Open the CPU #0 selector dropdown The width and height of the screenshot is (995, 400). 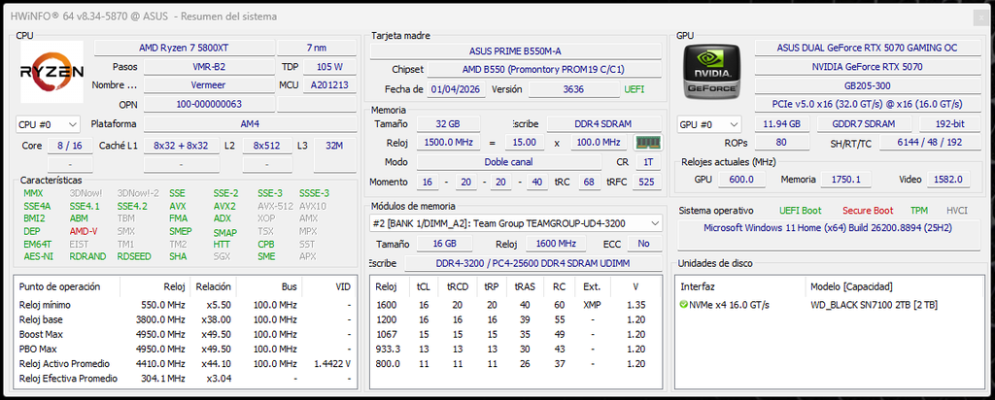49,124
